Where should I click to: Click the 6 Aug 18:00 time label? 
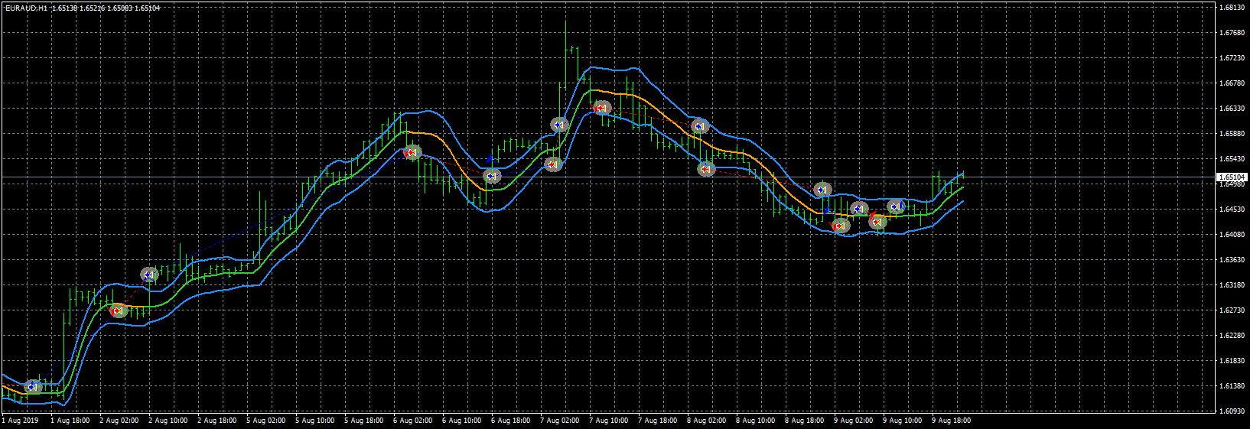tap(510, 420)
